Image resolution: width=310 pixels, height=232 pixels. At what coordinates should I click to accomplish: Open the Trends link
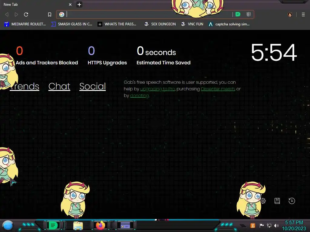[x=25, y=86]
